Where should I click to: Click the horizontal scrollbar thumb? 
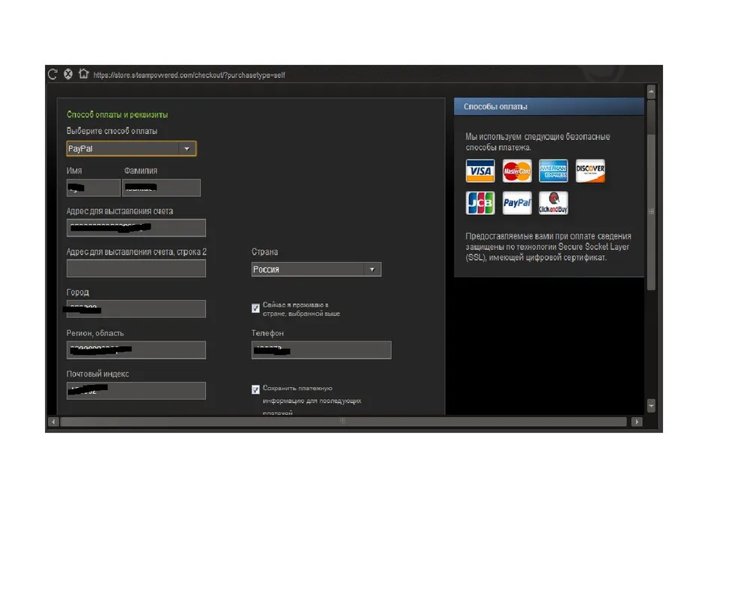pos(344,422)
